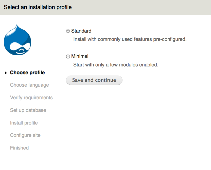Click the Minimal profile description text
This screenshot has width=211, height=170.
(116, 65)
